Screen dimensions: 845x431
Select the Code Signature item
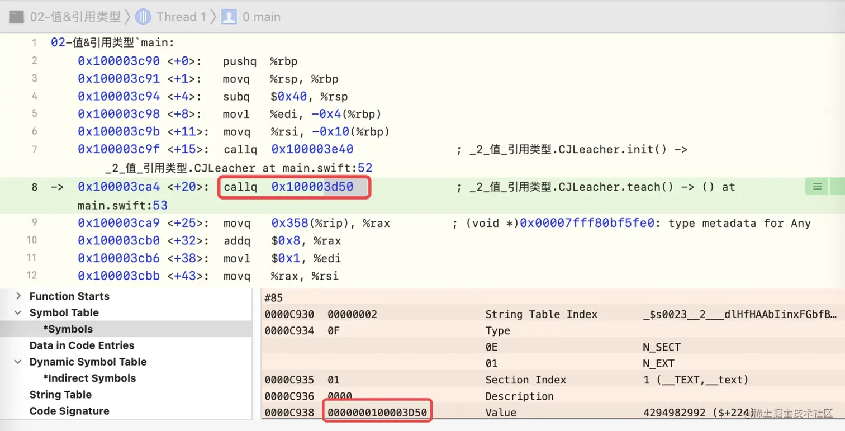(69, 411)
